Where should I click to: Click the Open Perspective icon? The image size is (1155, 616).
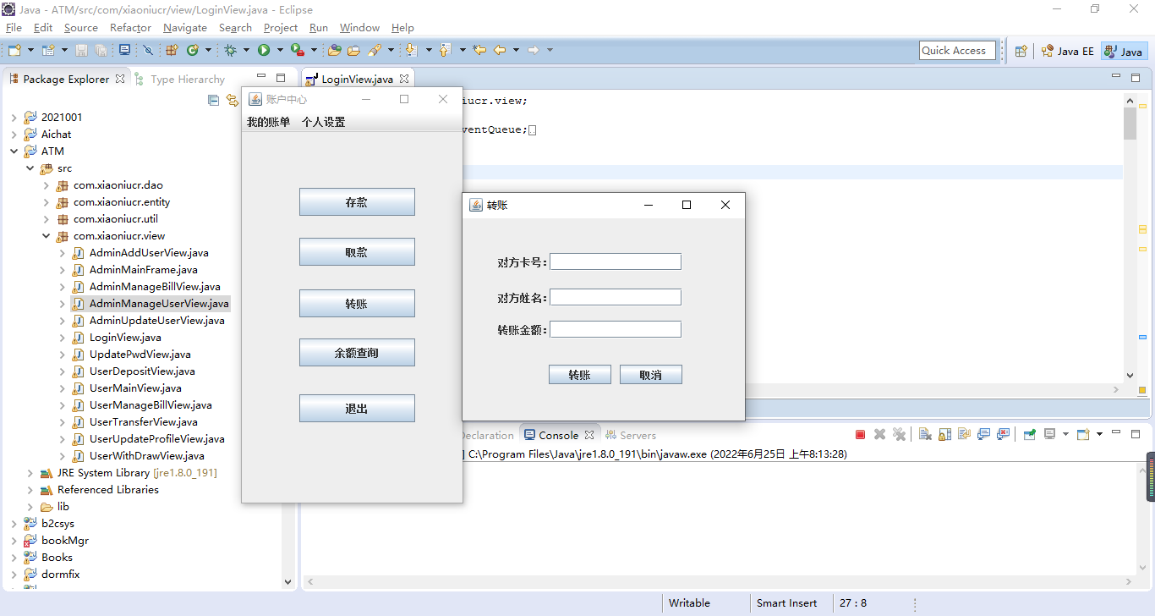[x=1021, y=51]
